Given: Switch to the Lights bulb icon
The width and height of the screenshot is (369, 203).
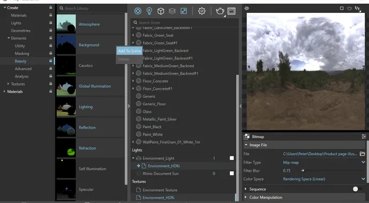Looking at the screenshot, I should pos(149,11).
